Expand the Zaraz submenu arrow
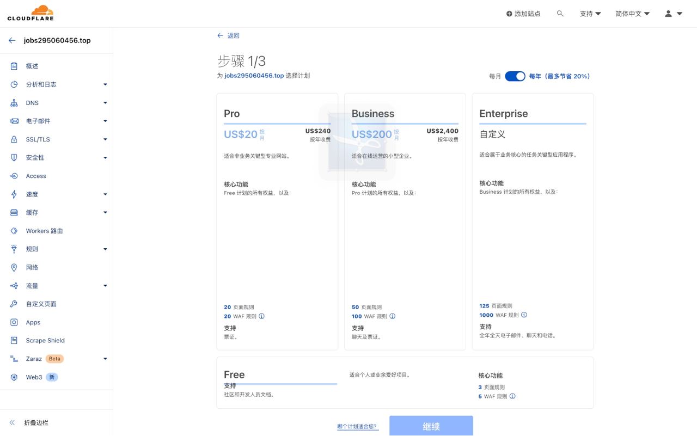This screenshot has width=697, height=436. point(105,359)
